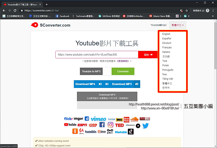Open the Youtube轉mp3 header link
The width and height of the screenshot is (217, 148).
tap(158, 25)
